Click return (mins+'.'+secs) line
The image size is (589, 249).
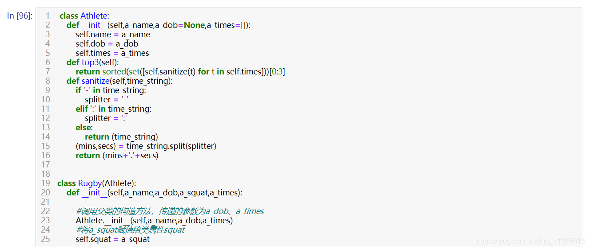click(117, 156)
